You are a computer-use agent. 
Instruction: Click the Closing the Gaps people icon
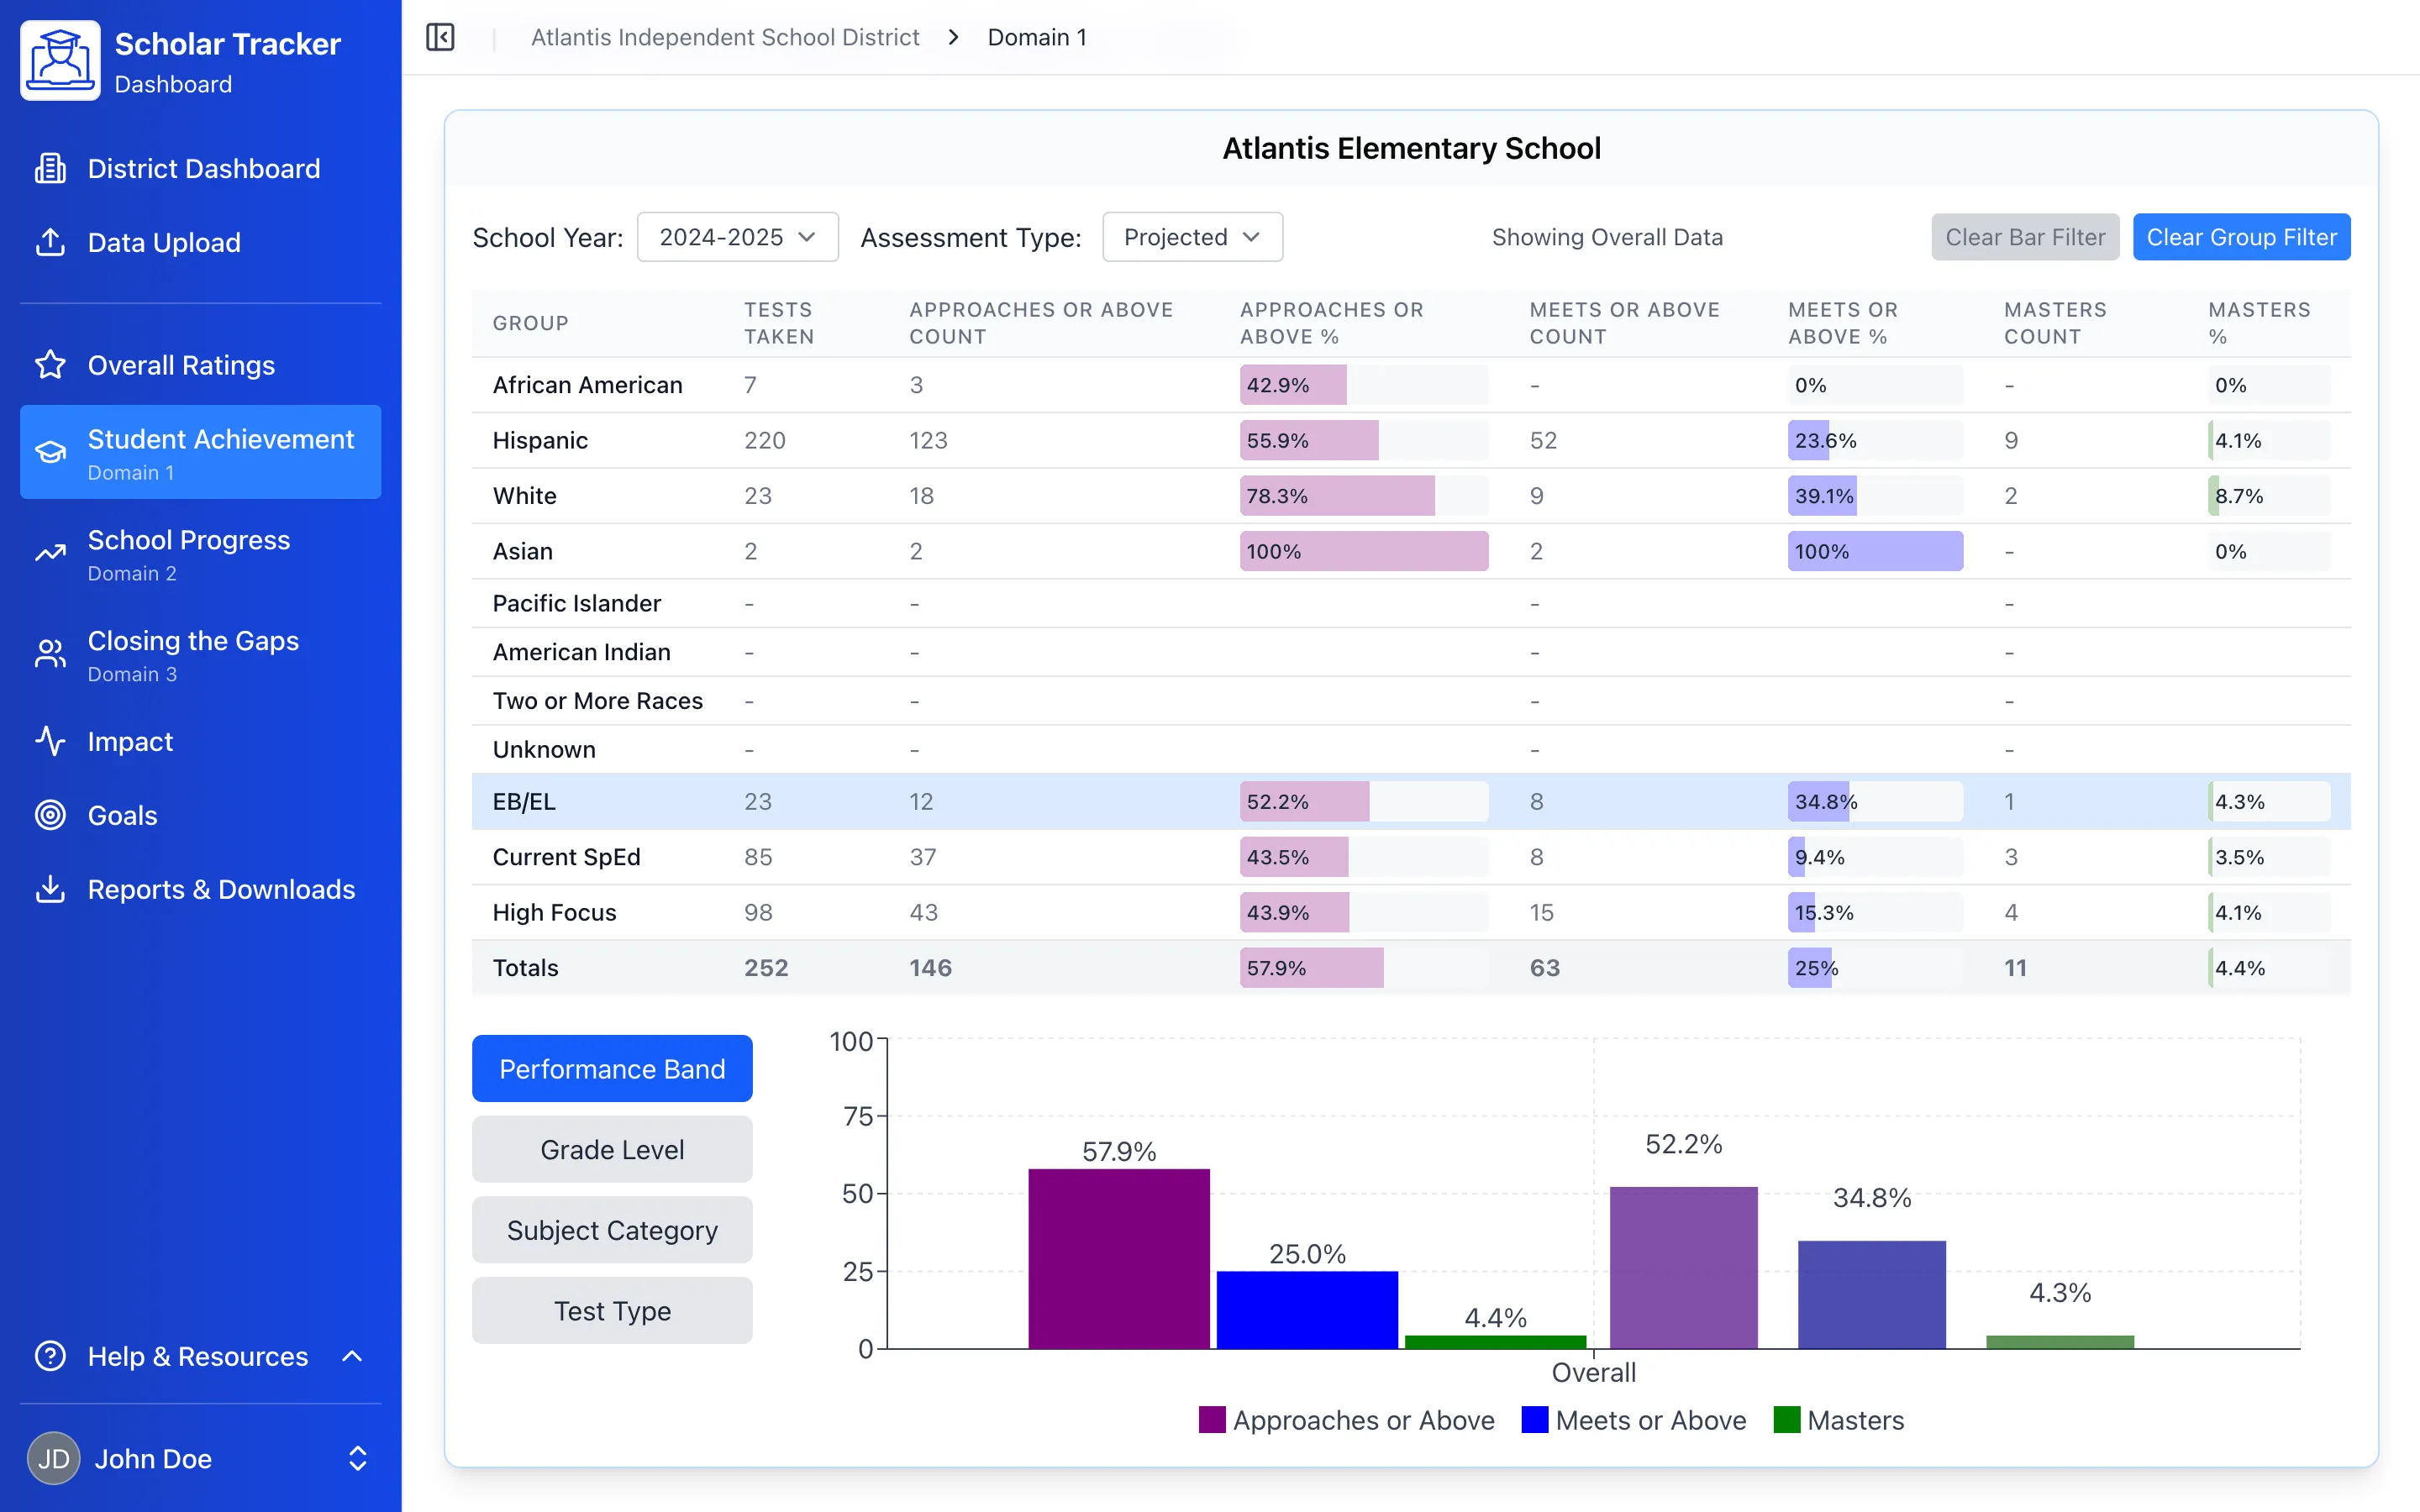pyautogui.click(x=50, y=653)
